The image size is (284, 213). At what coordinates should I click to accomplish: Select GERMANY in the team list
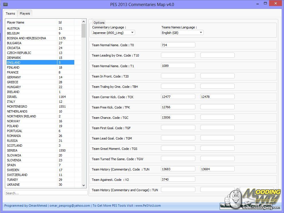click(x=14, y=77)
